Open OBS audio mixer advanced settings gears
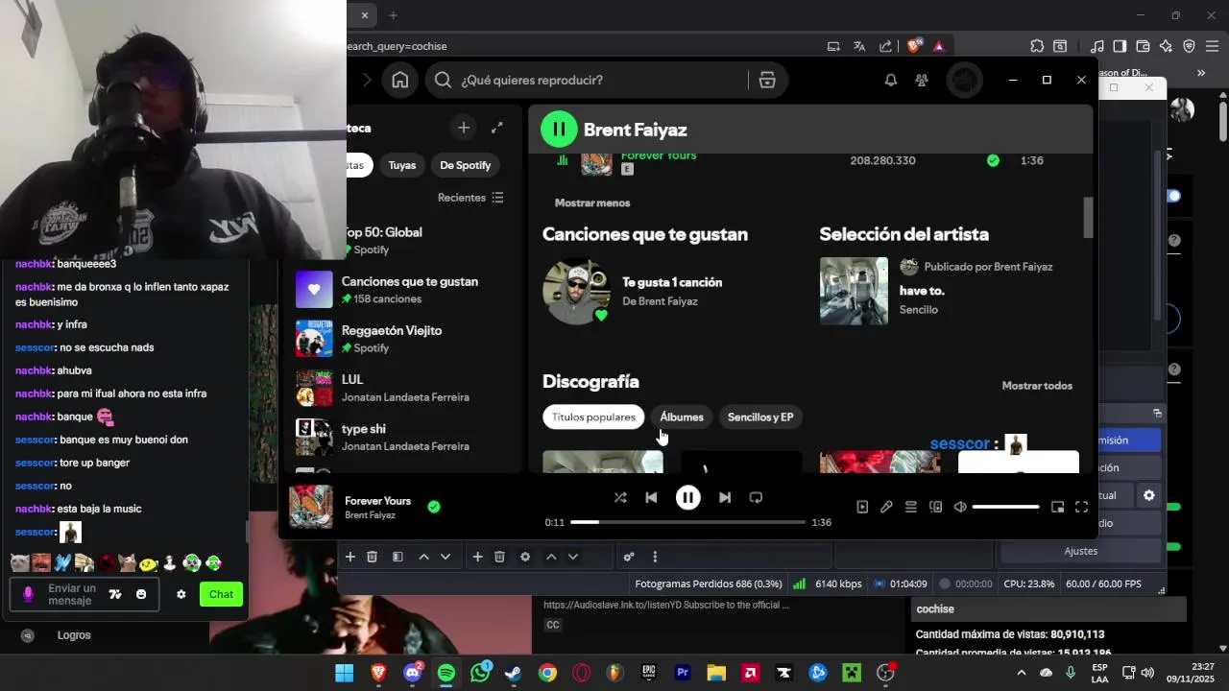The width and height of the screenshot is (1229, 691). (x=629, y=557)
